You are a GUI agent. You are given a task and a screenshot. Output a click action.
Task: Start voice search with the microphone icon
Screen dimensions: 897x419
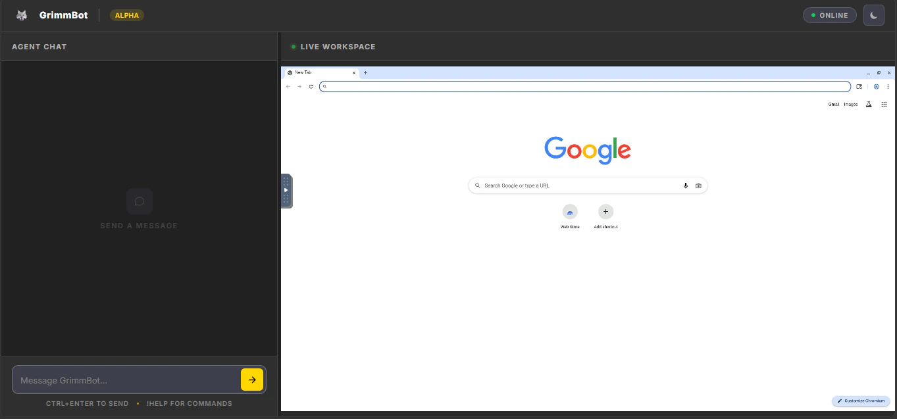coord(685,185)
